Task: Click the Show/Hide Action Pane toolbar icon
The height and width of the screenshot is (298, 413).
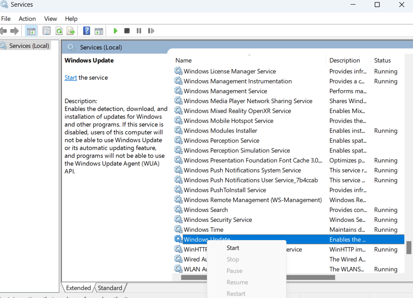Action: click(x=99, y=31)
